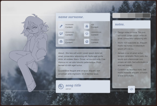Click the pencil icon beside Nickname
The width and height of the screenshot is (157, 106).
(61, 26)
